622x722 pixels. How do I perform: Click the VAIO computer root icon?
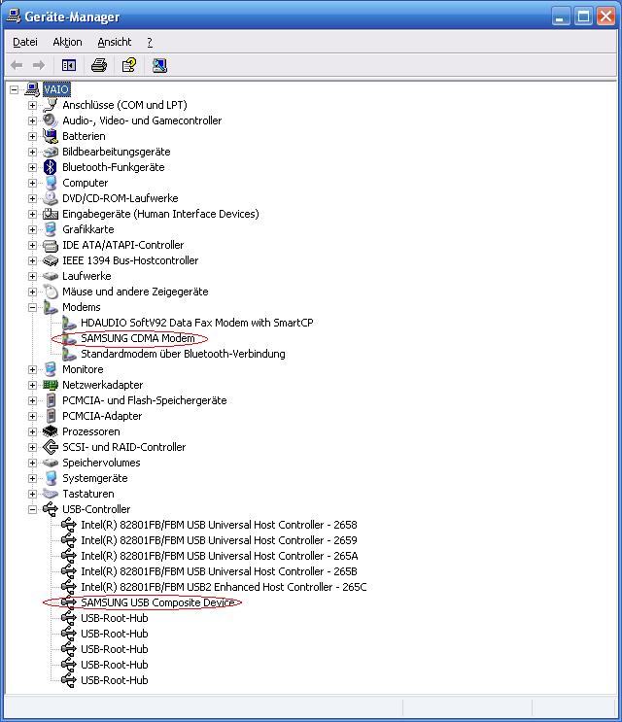pyautogui.click(x=32, y=88)
